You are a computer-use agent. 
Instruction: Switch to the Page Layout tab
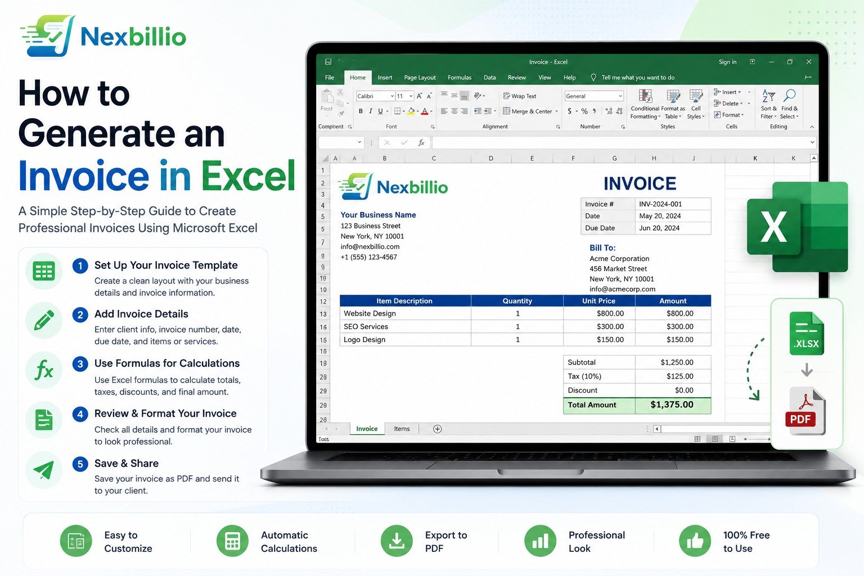pos(420,78)
